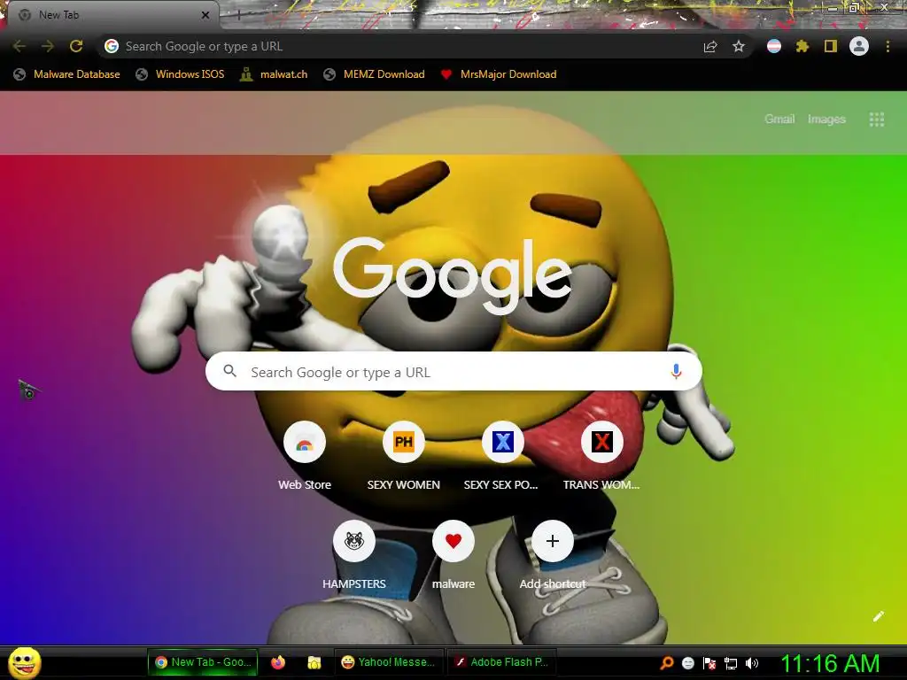Open the volume speaker tray icon

[751, 663]
